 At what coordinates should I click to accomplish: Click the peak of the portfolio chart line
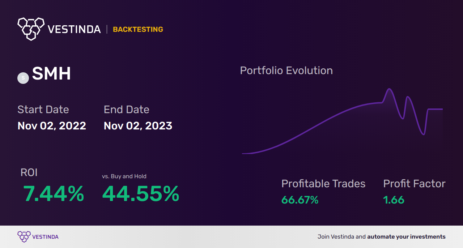389,89
